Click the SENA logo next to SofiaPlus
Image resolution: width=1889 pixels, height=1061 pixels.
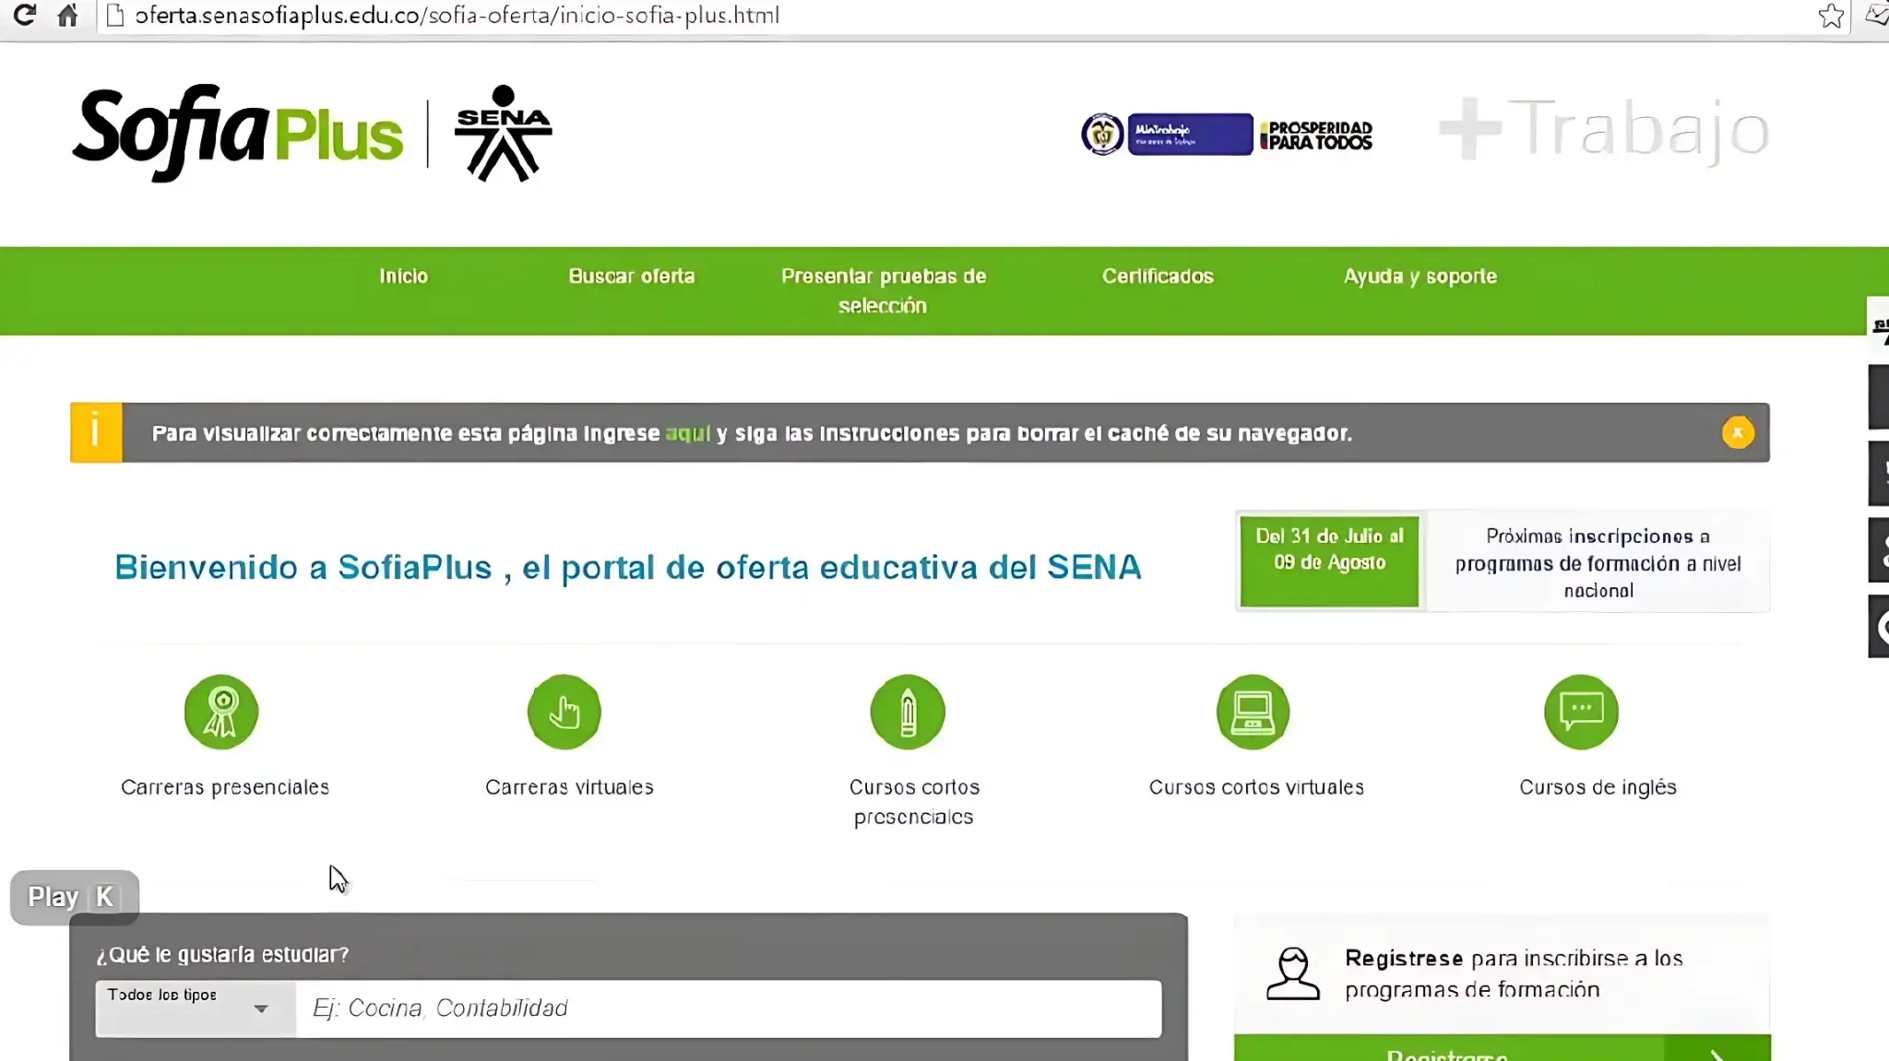click(503, 133)
